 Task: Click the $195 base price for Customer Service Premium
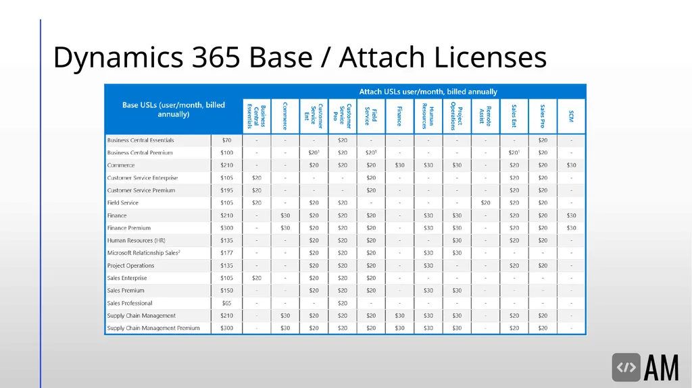[x=227, y=190]
